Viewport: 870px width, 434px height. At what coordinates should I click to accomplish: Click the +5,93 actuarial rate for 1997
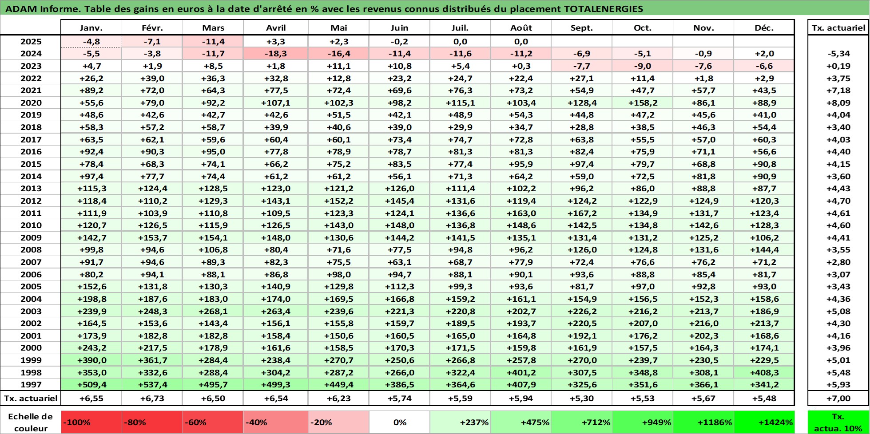click(838, 385)
